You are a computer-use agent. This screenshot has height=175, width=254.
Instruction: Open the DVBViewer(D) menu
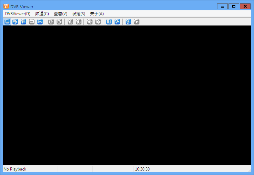pos(18,14)
